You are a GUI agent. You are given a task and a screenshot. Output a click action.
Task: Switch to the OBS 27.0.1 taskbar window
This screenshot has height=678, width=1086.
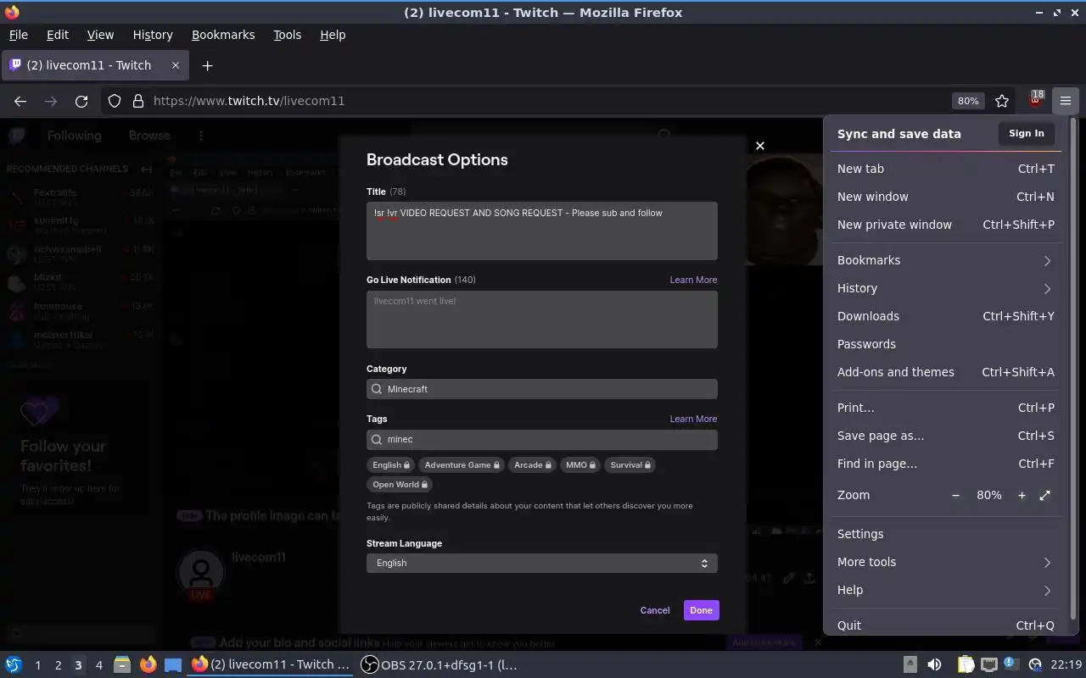439,664
